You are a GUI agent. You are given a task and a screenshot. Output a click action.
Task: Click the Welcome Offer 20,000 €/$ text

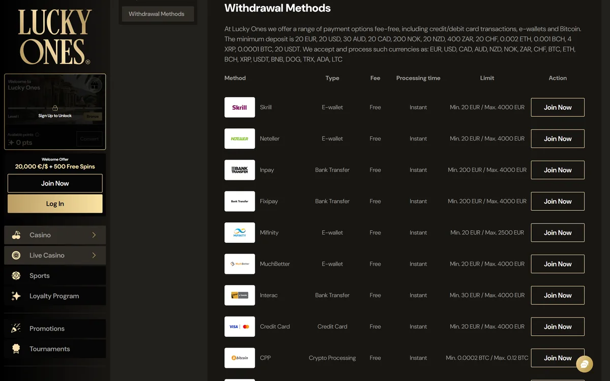(x=55, y=166)
